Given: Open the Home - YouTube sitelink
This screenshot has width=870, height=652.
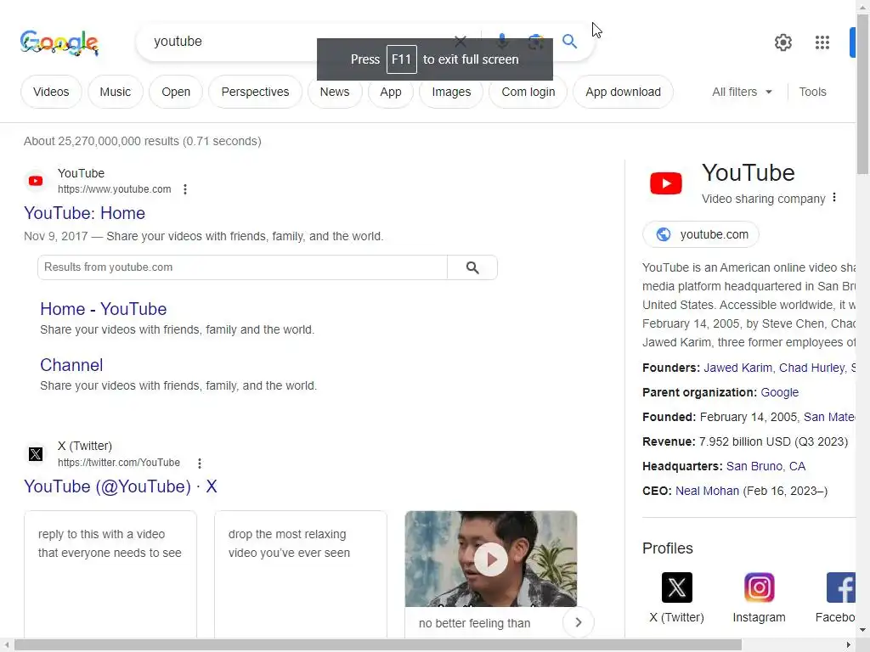Looking at the screenshot, I should pyautogui.click(x=103, y=309).
